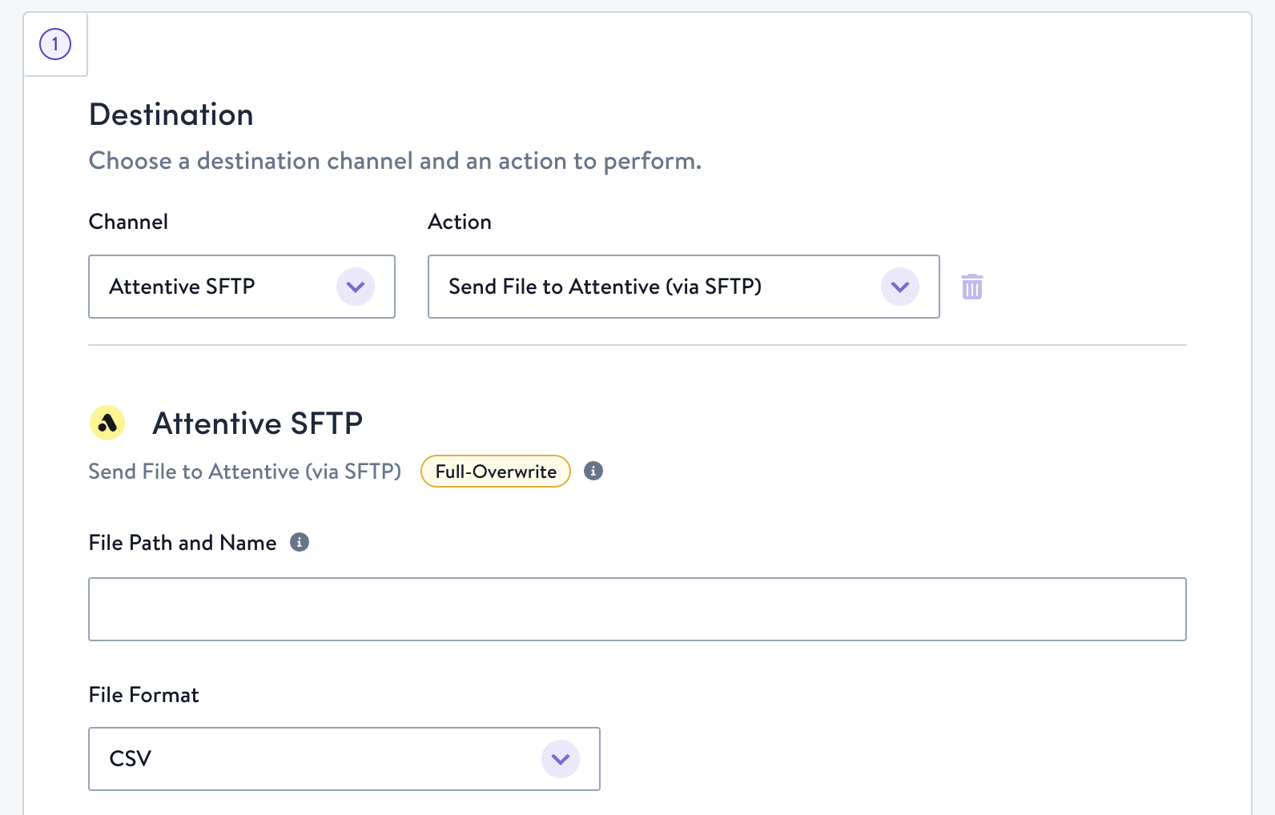Click the step 1 circle indicator
Image resolution: width=1275 pixels, height=815 pixels.
coord(55,44)
